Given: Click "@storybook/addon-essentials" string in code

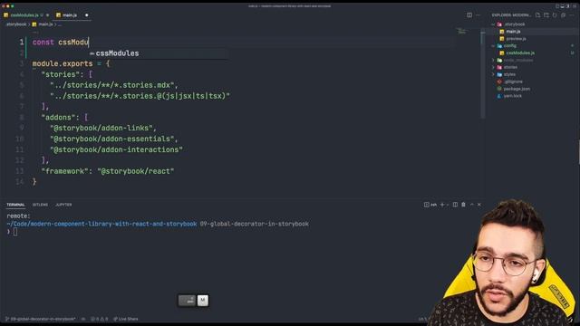Looking at the screenshot, I should (x=112, y=139).
